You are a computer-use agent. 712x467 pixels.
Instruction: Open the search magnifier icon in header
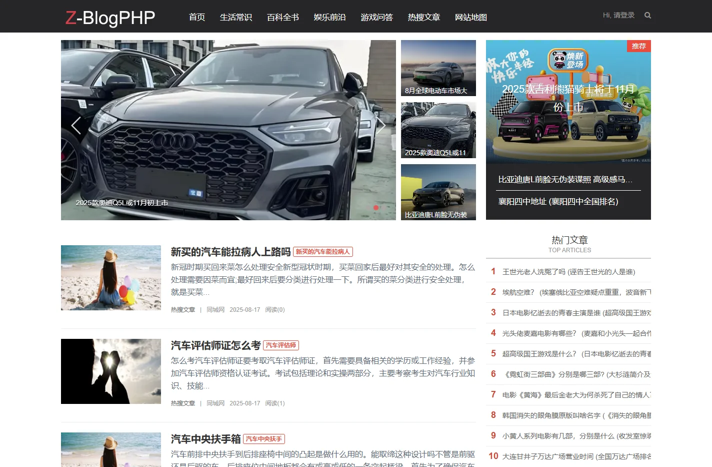[647, 16]
